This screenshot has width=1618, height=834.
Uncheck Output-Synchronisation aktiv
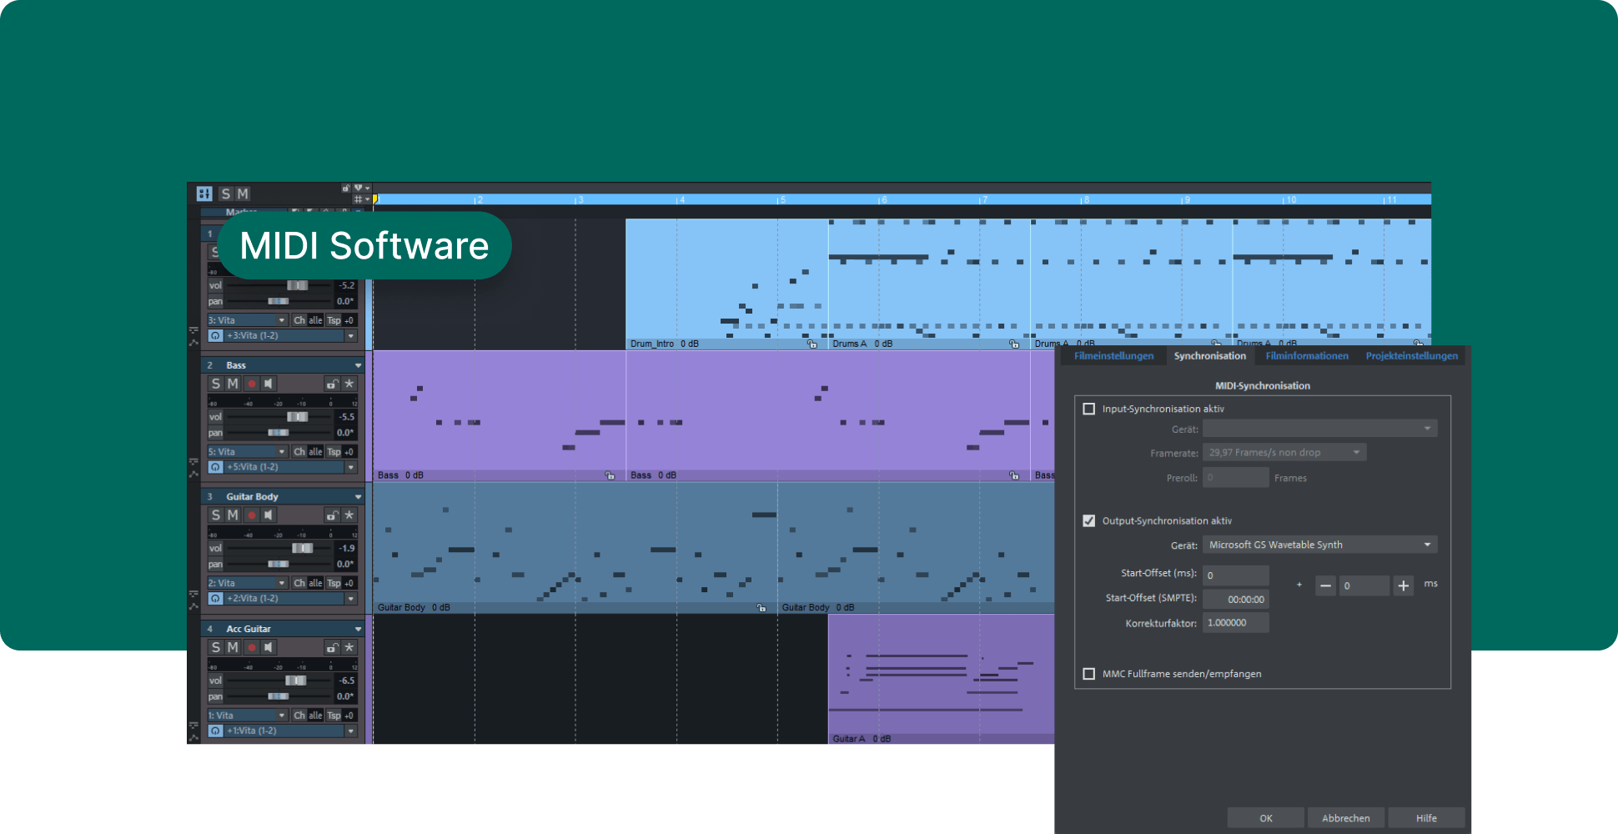tap(1088, 520)
